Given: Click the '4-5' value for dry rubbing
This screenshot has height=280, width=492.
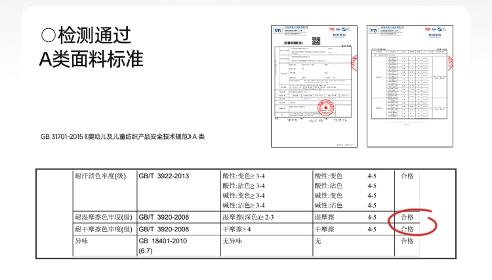Looking at the screenshot, I should [372, 230].
